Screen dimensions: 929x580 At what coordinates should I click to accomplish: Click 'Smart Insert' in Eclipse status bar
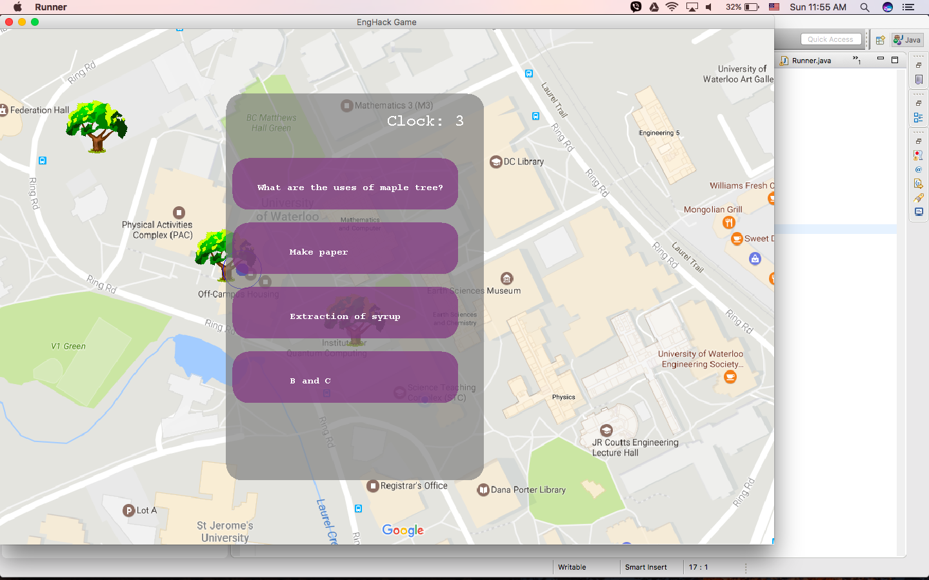pyautogui.click(x=646, y=567)
